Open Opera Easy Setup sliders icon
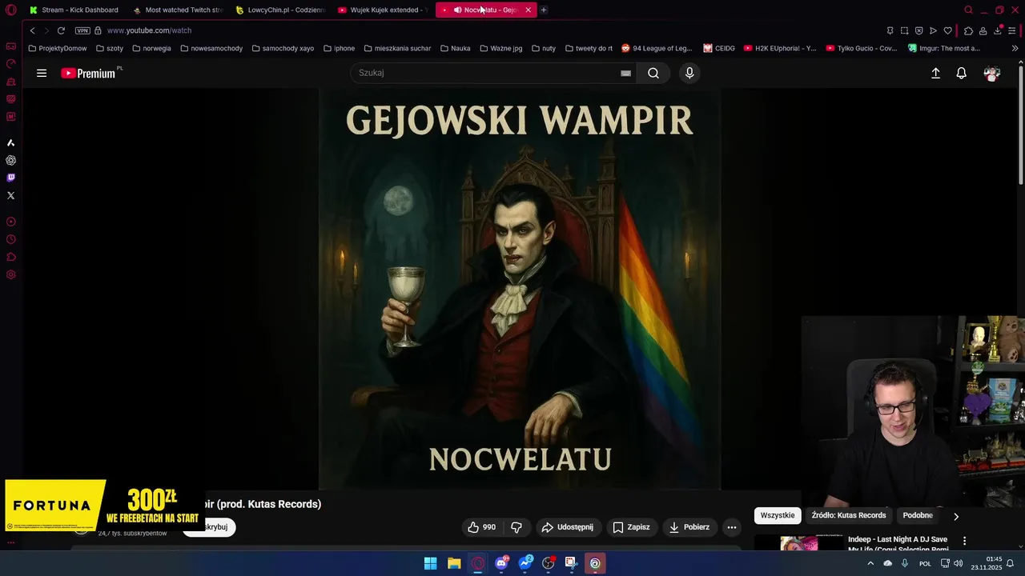 (x=1013, y=30)
